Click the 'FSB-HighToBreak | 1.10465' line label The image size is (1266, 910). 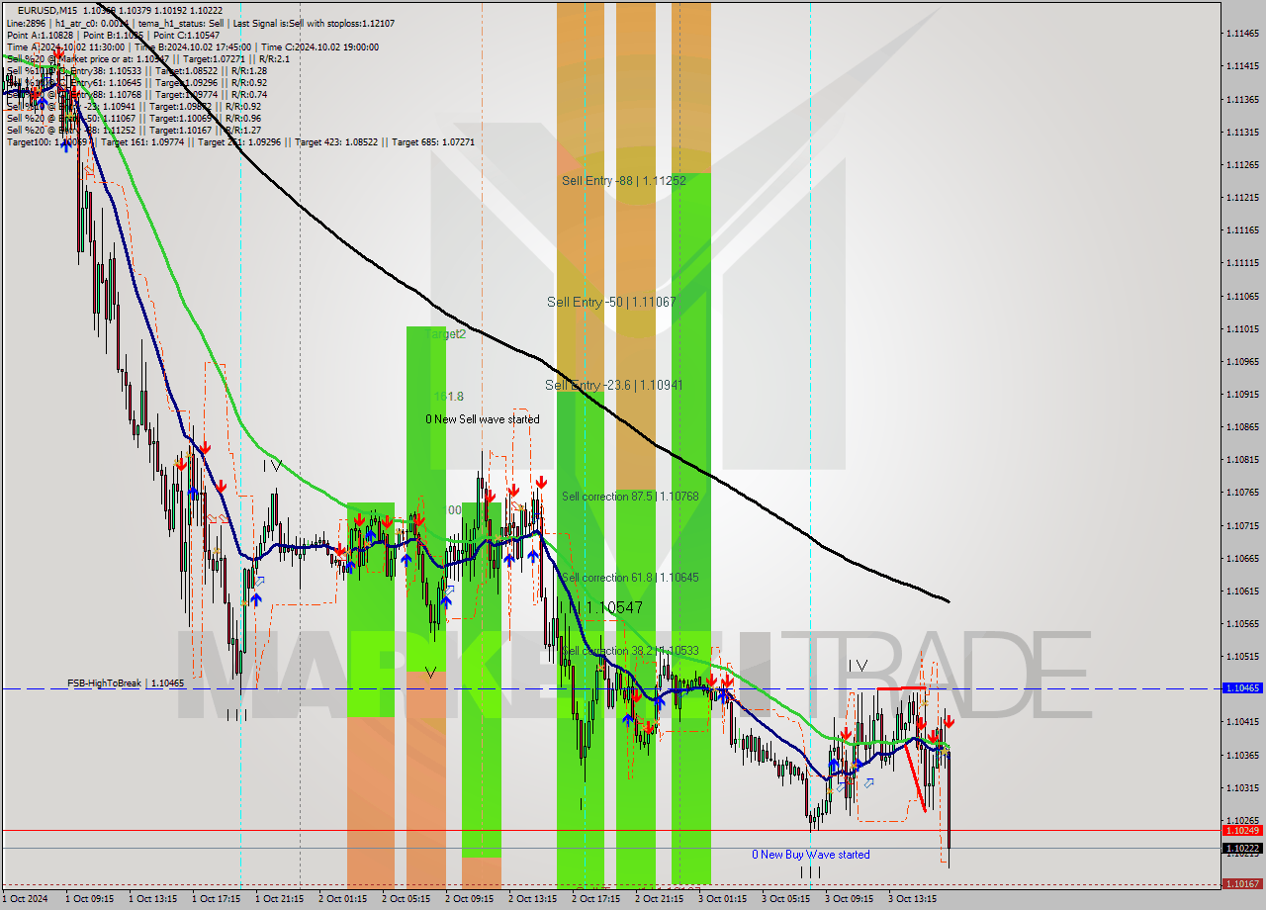click(126, 682)
